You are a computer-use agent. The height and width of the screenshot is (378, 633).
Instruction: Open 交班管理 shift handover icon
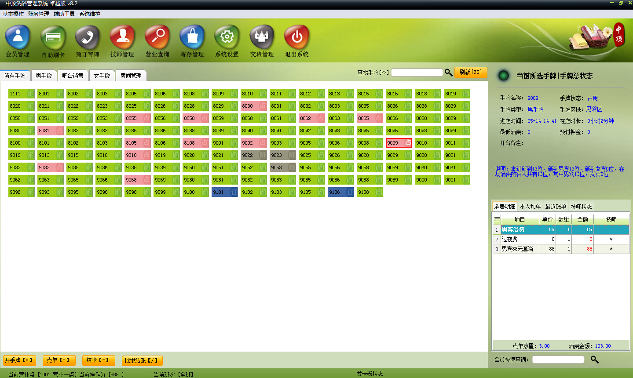coord(262,37)
